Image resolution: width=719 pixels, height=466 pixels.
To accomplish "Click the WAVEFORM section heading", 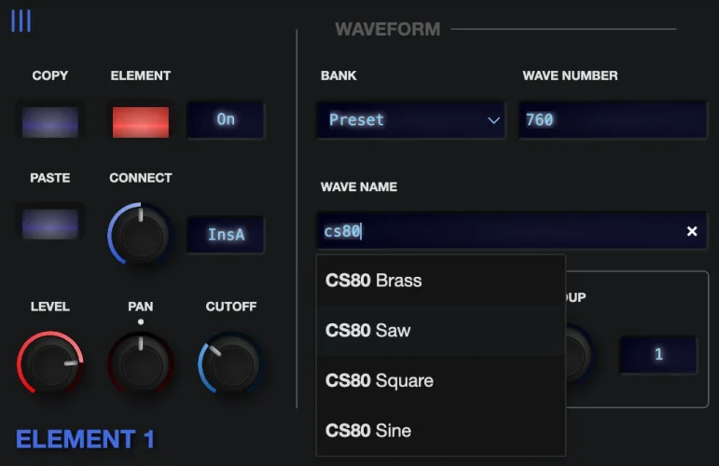I will 387,29.
